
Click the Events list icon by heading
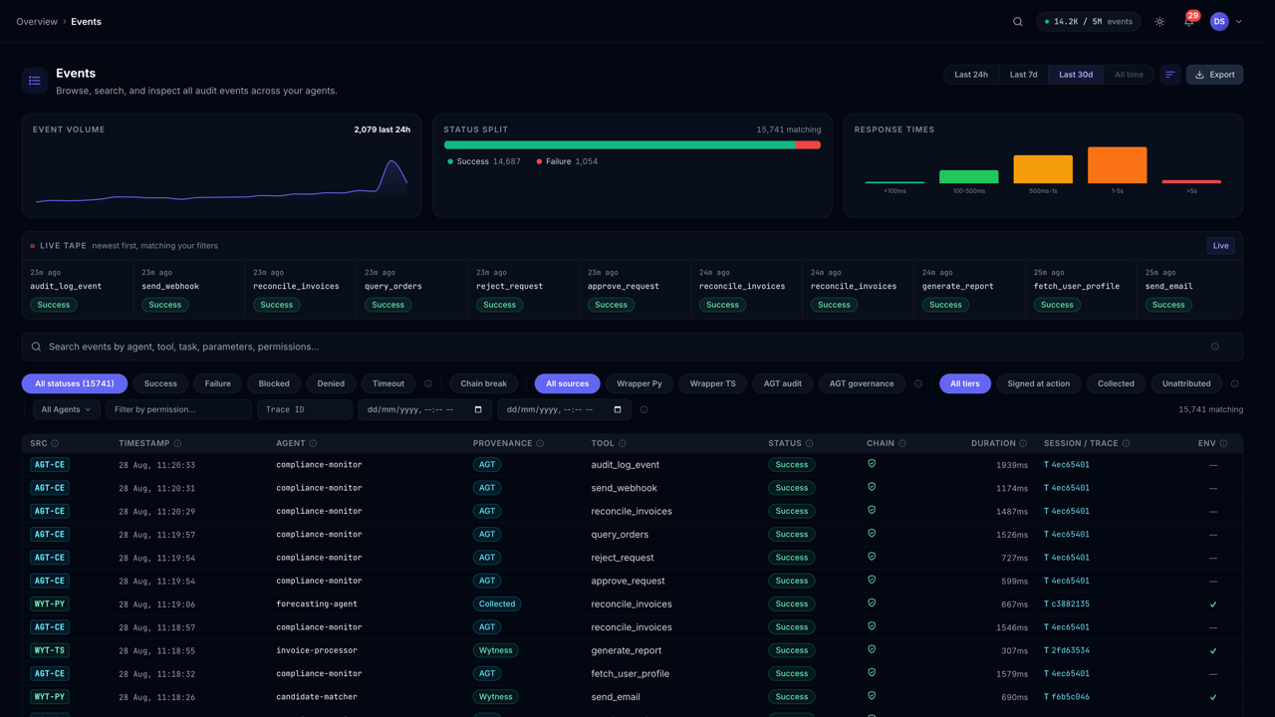[x=35, y=81]
